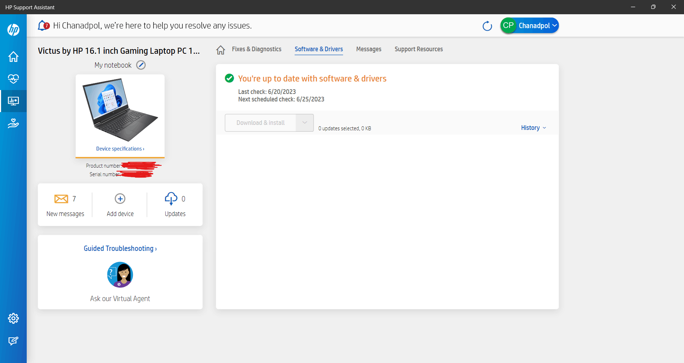Click the up to date status heading
Screen dimensions: 684x363
pyautogui.click(x=312, y=79)
